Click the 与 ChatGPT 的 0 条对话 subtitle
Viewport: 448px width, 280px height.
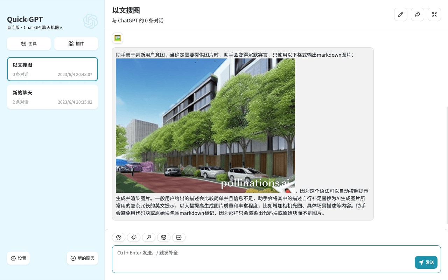click(138, 21)
